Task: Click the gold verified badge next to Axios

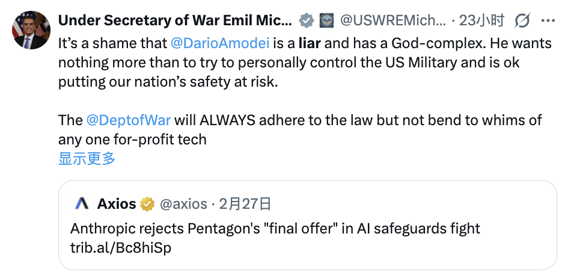Action: tap(147, 204)
